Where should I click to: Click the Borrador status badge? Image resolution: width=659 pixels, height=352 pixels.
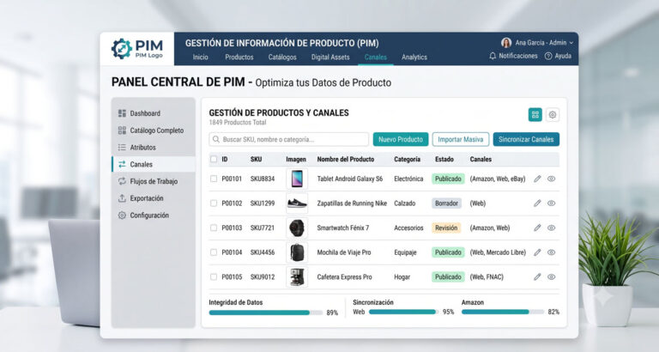[446, 203]
